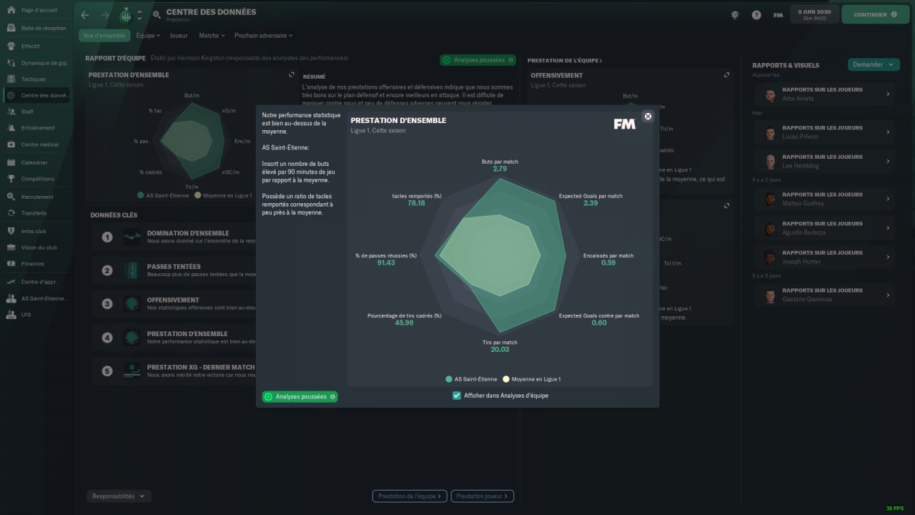
Task: Click AS Saint-Étienne legend swatch in background chart
Action: pyautogui.click(x=139, y=195)
